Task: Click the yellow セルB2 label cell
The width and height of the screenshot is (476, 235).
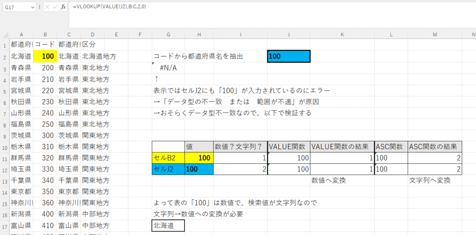Action: pos(168,158)
